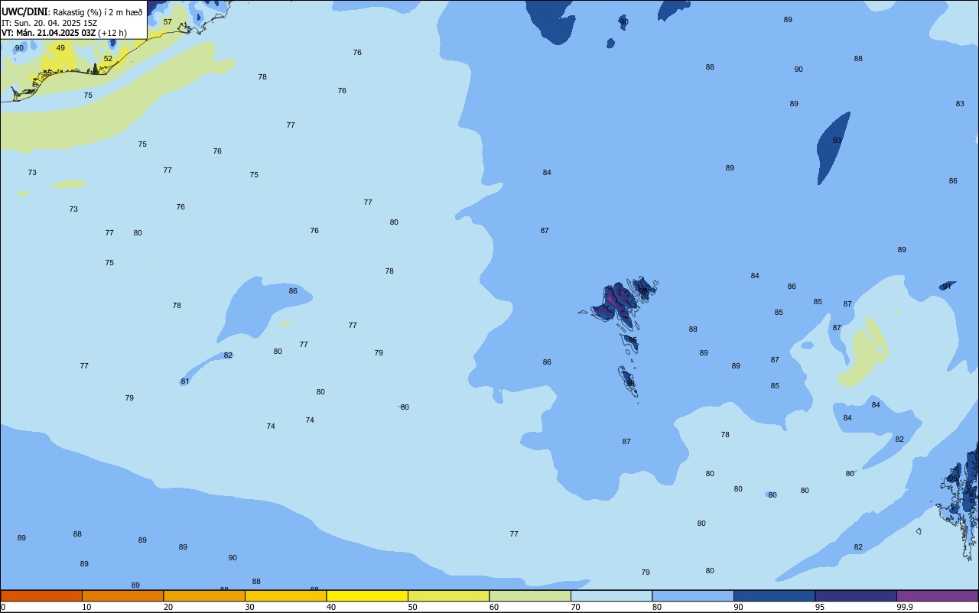
Task: Click the 0–10 dark orange legend swatch
Action: (x=41, y=595)
